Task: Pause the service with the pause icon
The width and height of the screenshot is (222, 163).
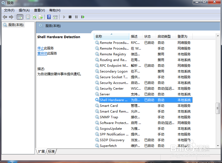Action: pyautogui.click(x=76, y=17)
